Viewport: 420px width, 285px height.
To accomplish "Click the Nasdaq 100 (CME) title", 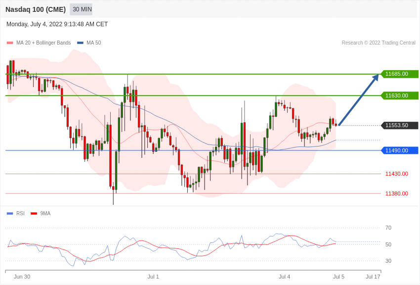I will pyautogui.click(x=36, y=9).
